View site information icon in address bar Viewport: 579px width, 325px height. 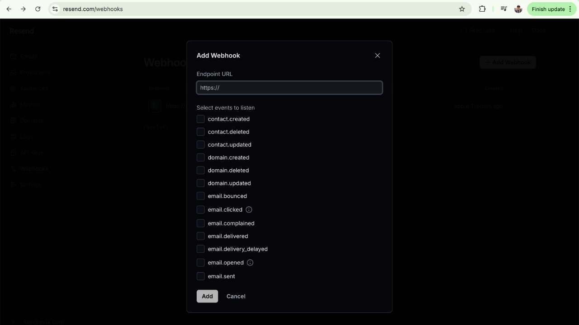pos(55,9)
